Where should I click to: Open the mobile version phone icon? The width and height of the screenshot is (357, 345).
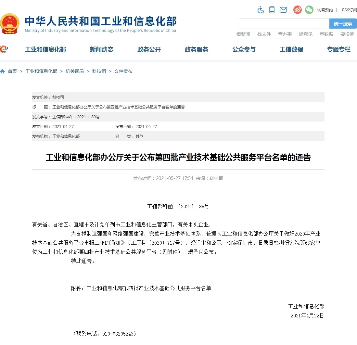pyautogui.click(x=272, y=10)
